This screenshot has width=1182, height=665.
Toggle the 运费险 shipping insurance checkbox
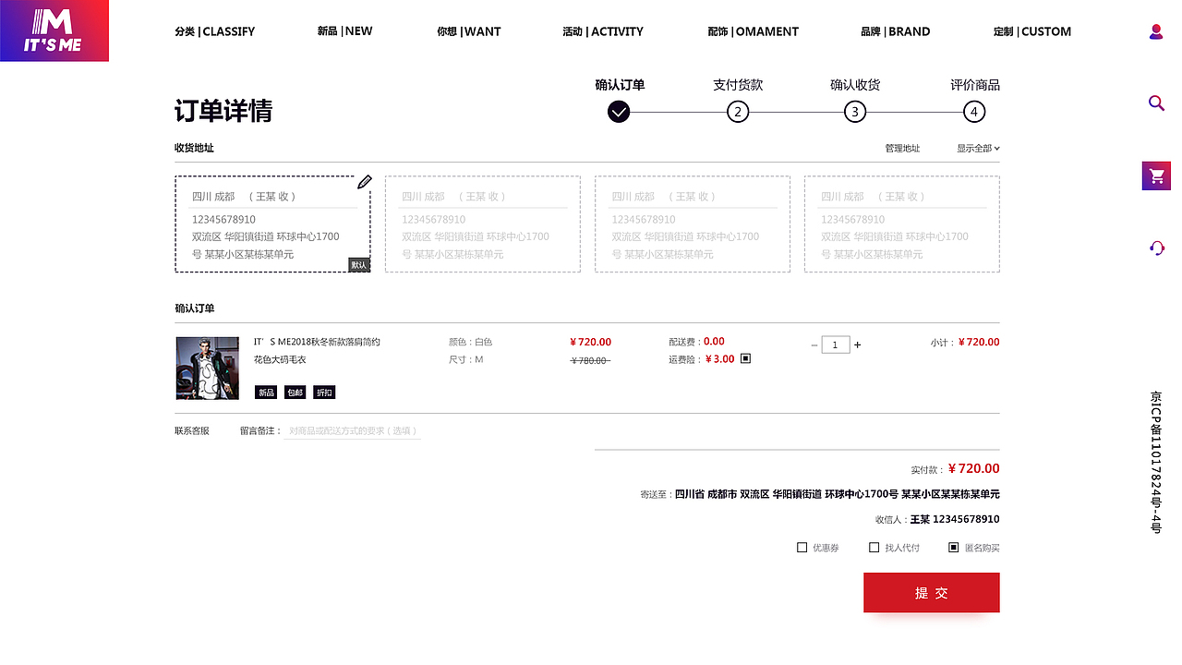[746, 358]
